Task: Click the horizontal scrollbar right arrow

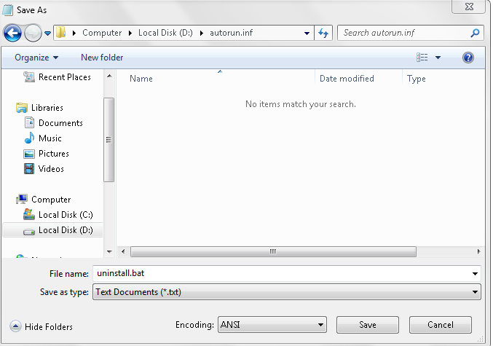Action: coord(478,251)
